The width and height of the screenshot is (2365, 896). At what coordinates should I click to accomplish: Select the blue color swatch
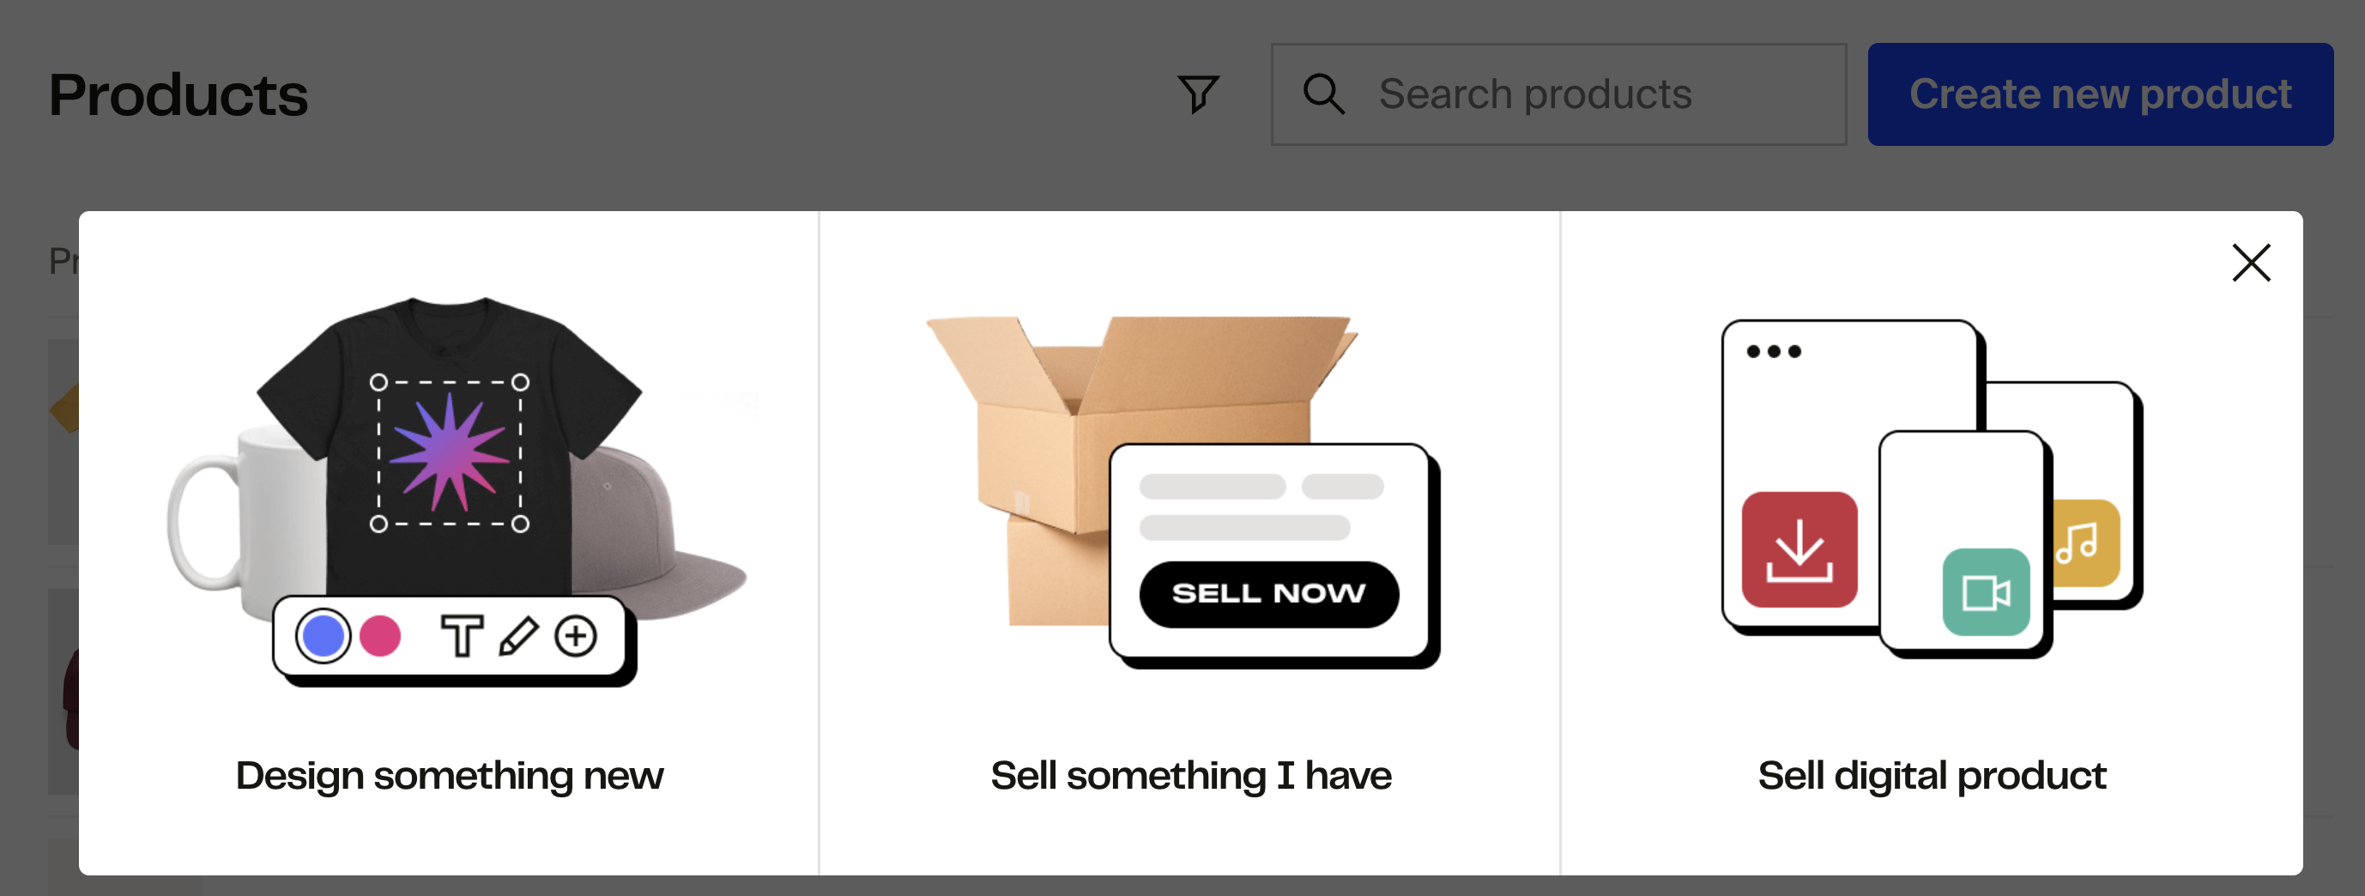(324, 635)
